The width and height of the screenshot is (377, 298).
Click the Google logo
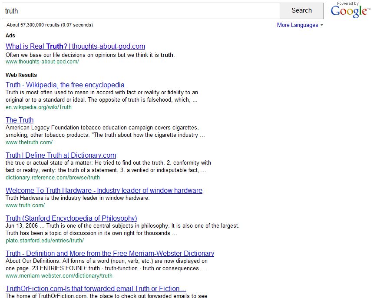(x=349, y=11)
